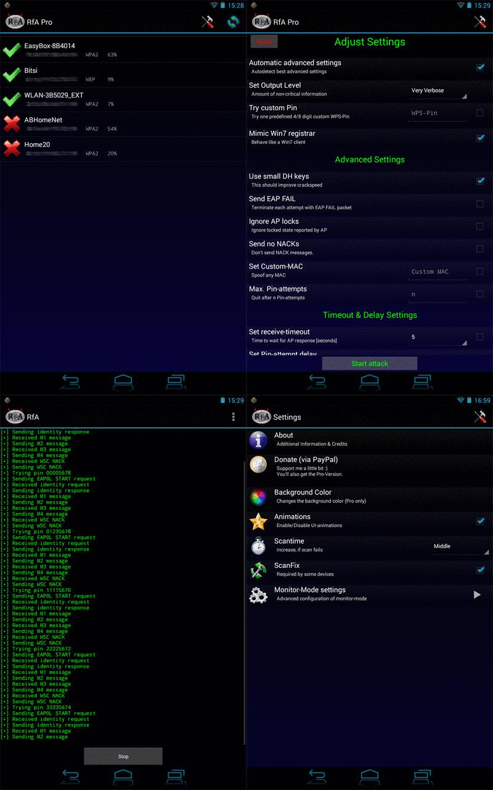
Task: Open the Scantime dropdown showing Middle
Action: click(461, 546)
